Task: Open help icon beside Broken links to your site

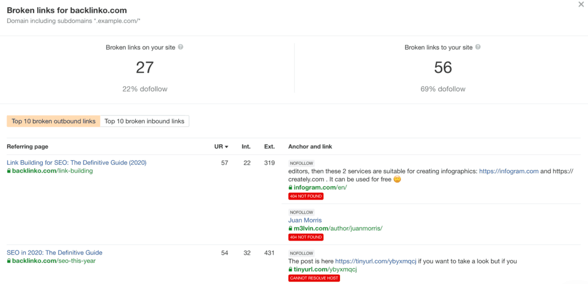Action: [x=477, y=48]
